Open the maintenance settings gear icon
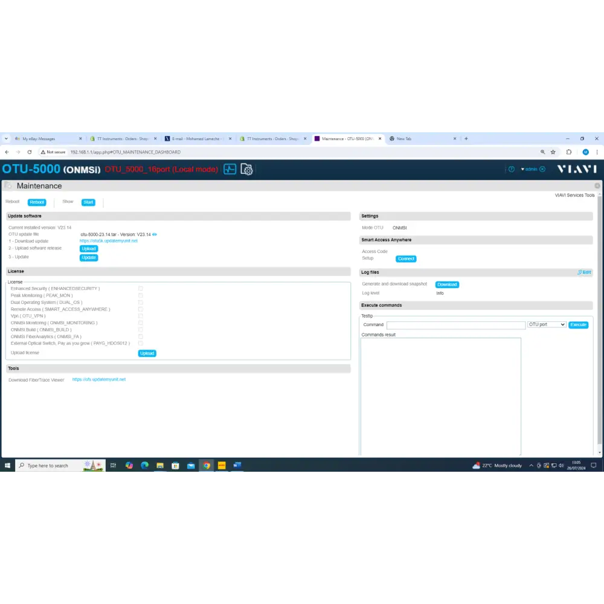The width and height of the screenshot is (604, 604). 246,169
